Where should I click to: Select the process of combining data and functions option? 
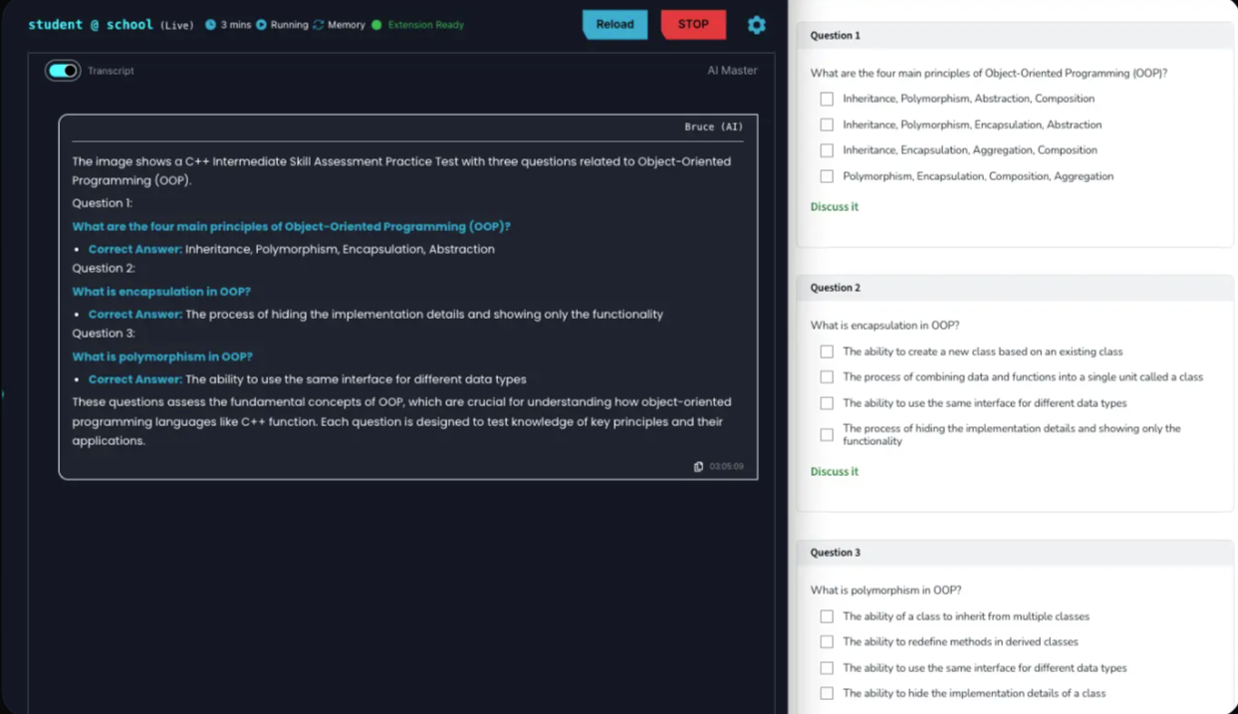[827, 376]
